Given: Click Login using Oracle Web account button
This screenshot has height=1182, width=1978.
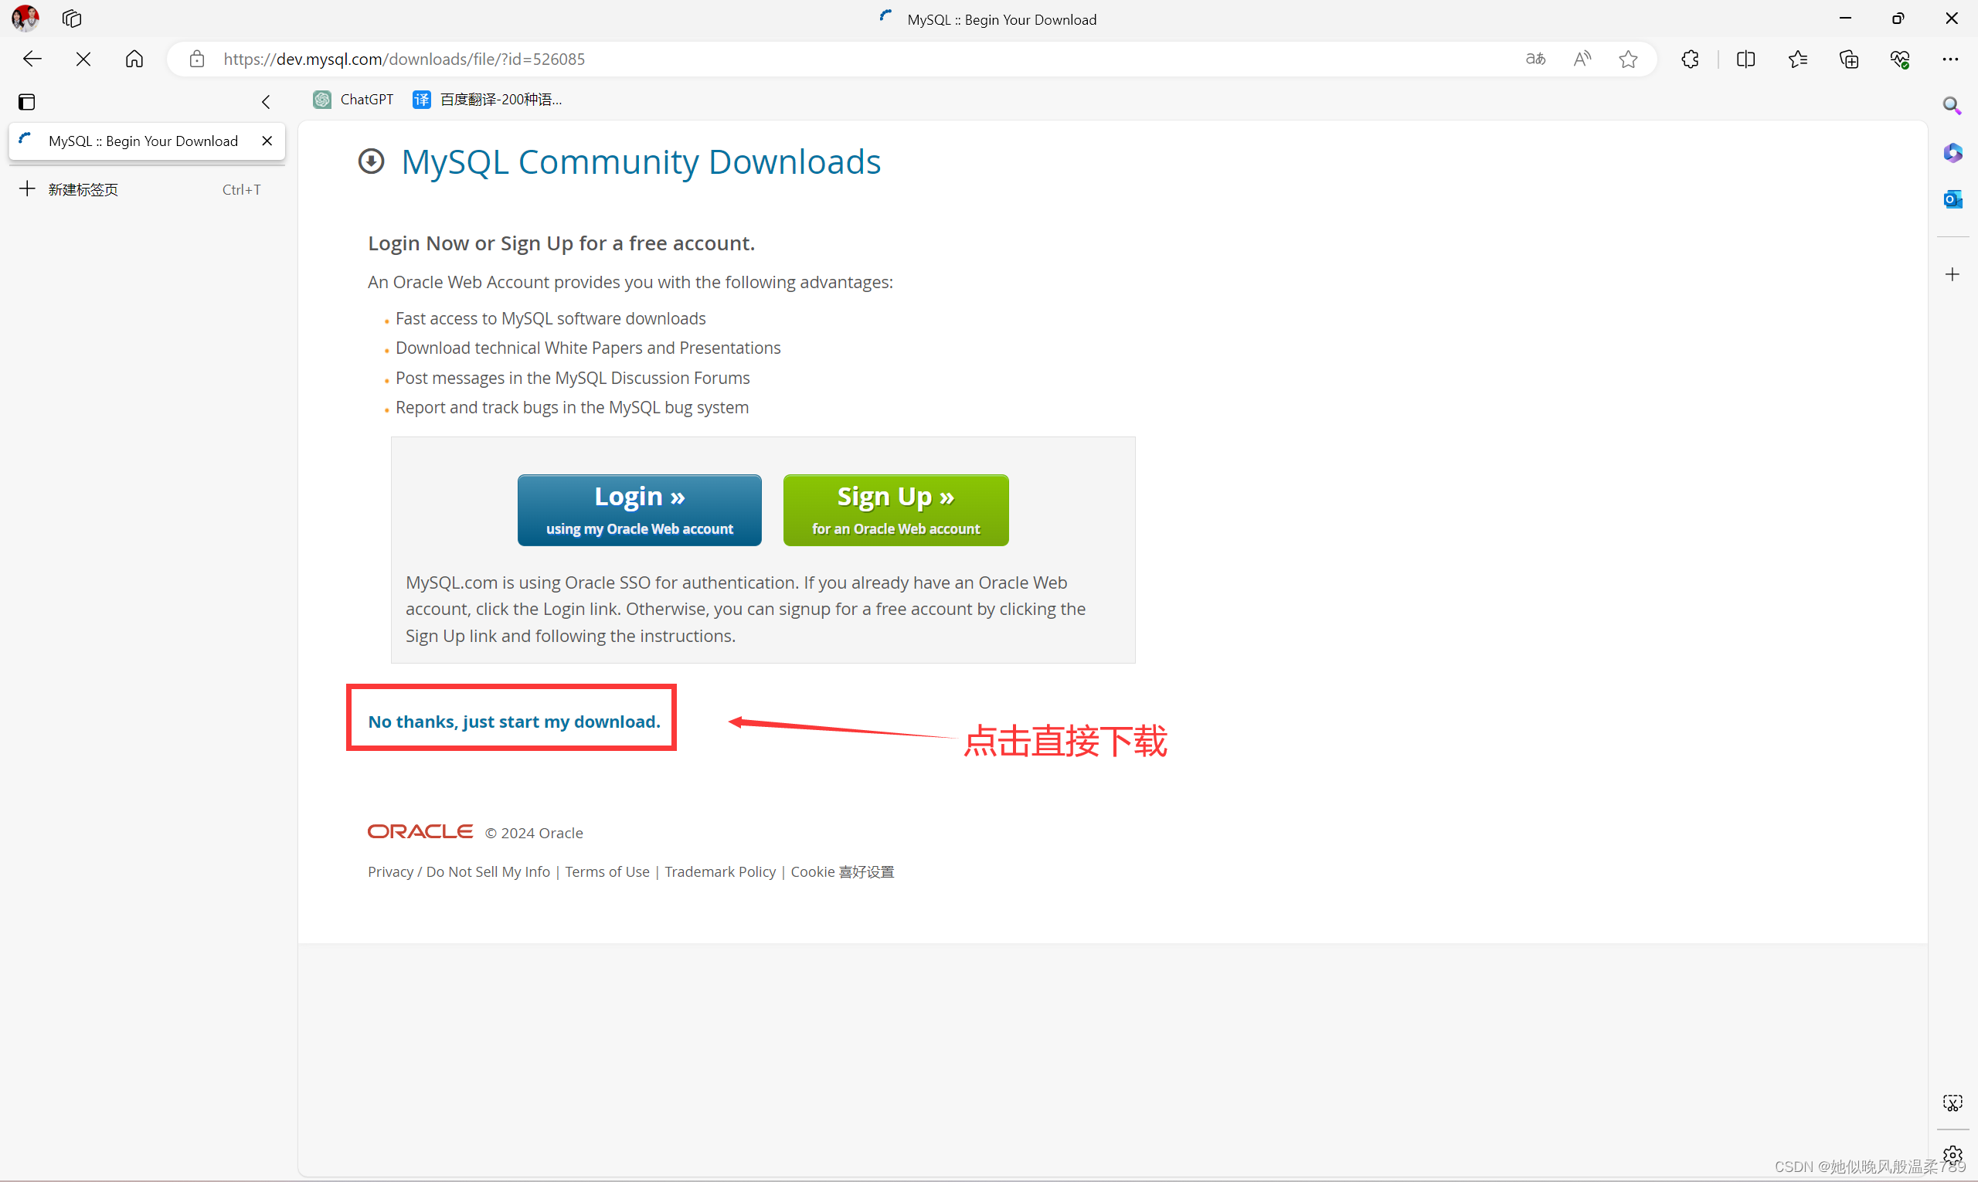Looking at the screenshot, I should point(637,509).
